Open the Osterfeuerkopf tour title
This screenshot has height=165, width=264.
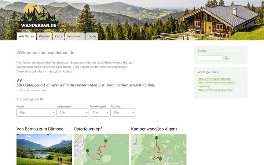pos(88,129)
